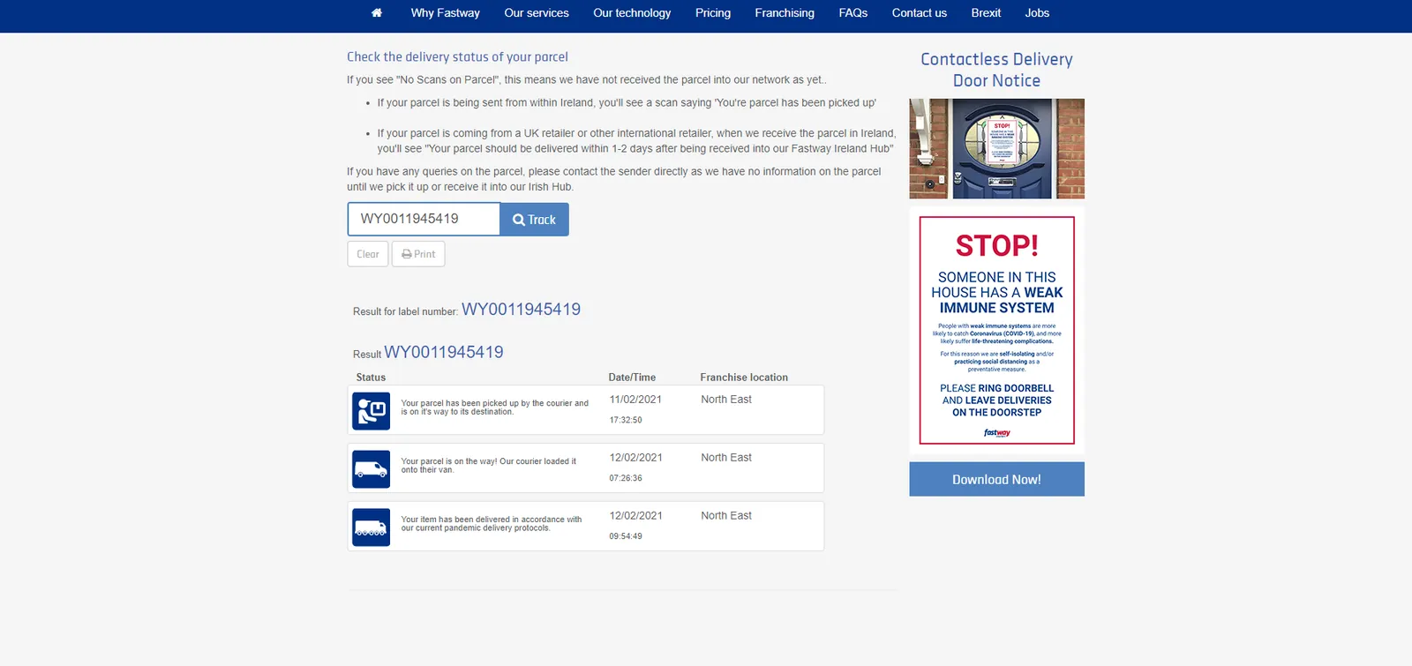The image size is (1412, 666).
Task: Select the 'Check the delivery status' heading
Action: tap(457, 56)
